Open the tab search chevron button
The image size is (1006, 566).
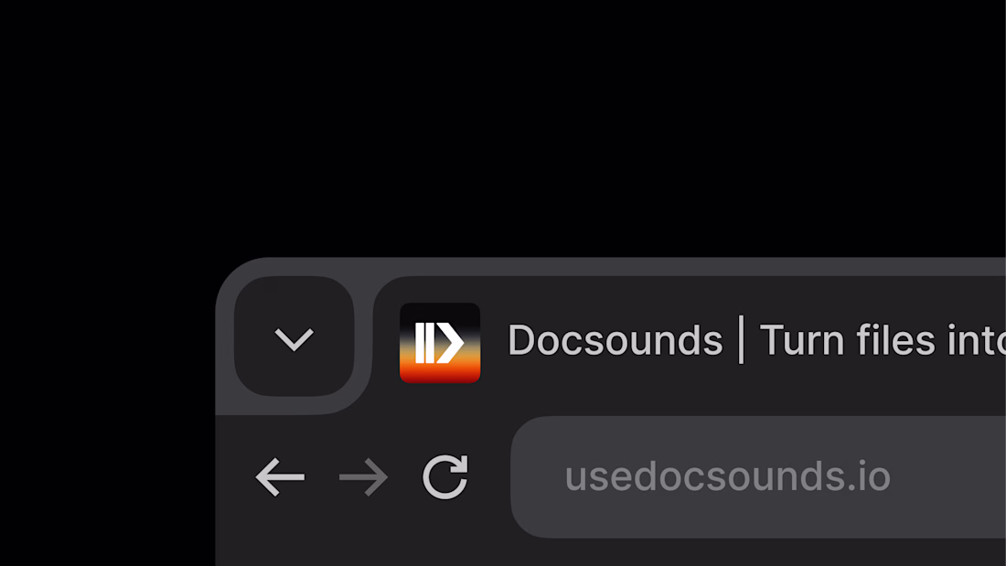click(x=294, y=338)
